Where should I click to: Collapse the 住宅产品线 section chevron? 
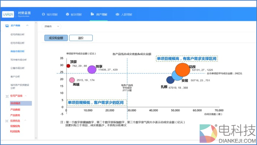point(26,96)
